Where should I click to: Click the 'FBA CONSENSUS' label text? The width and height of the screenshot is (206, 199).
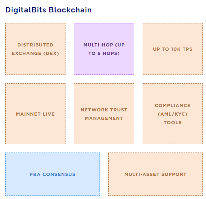pos(52,175)
